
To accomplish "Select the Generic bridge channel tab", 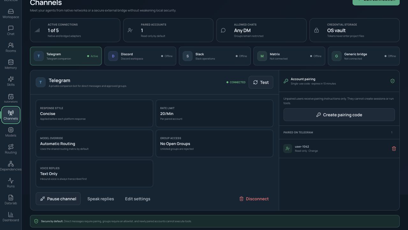I will [x=364, y=56].
